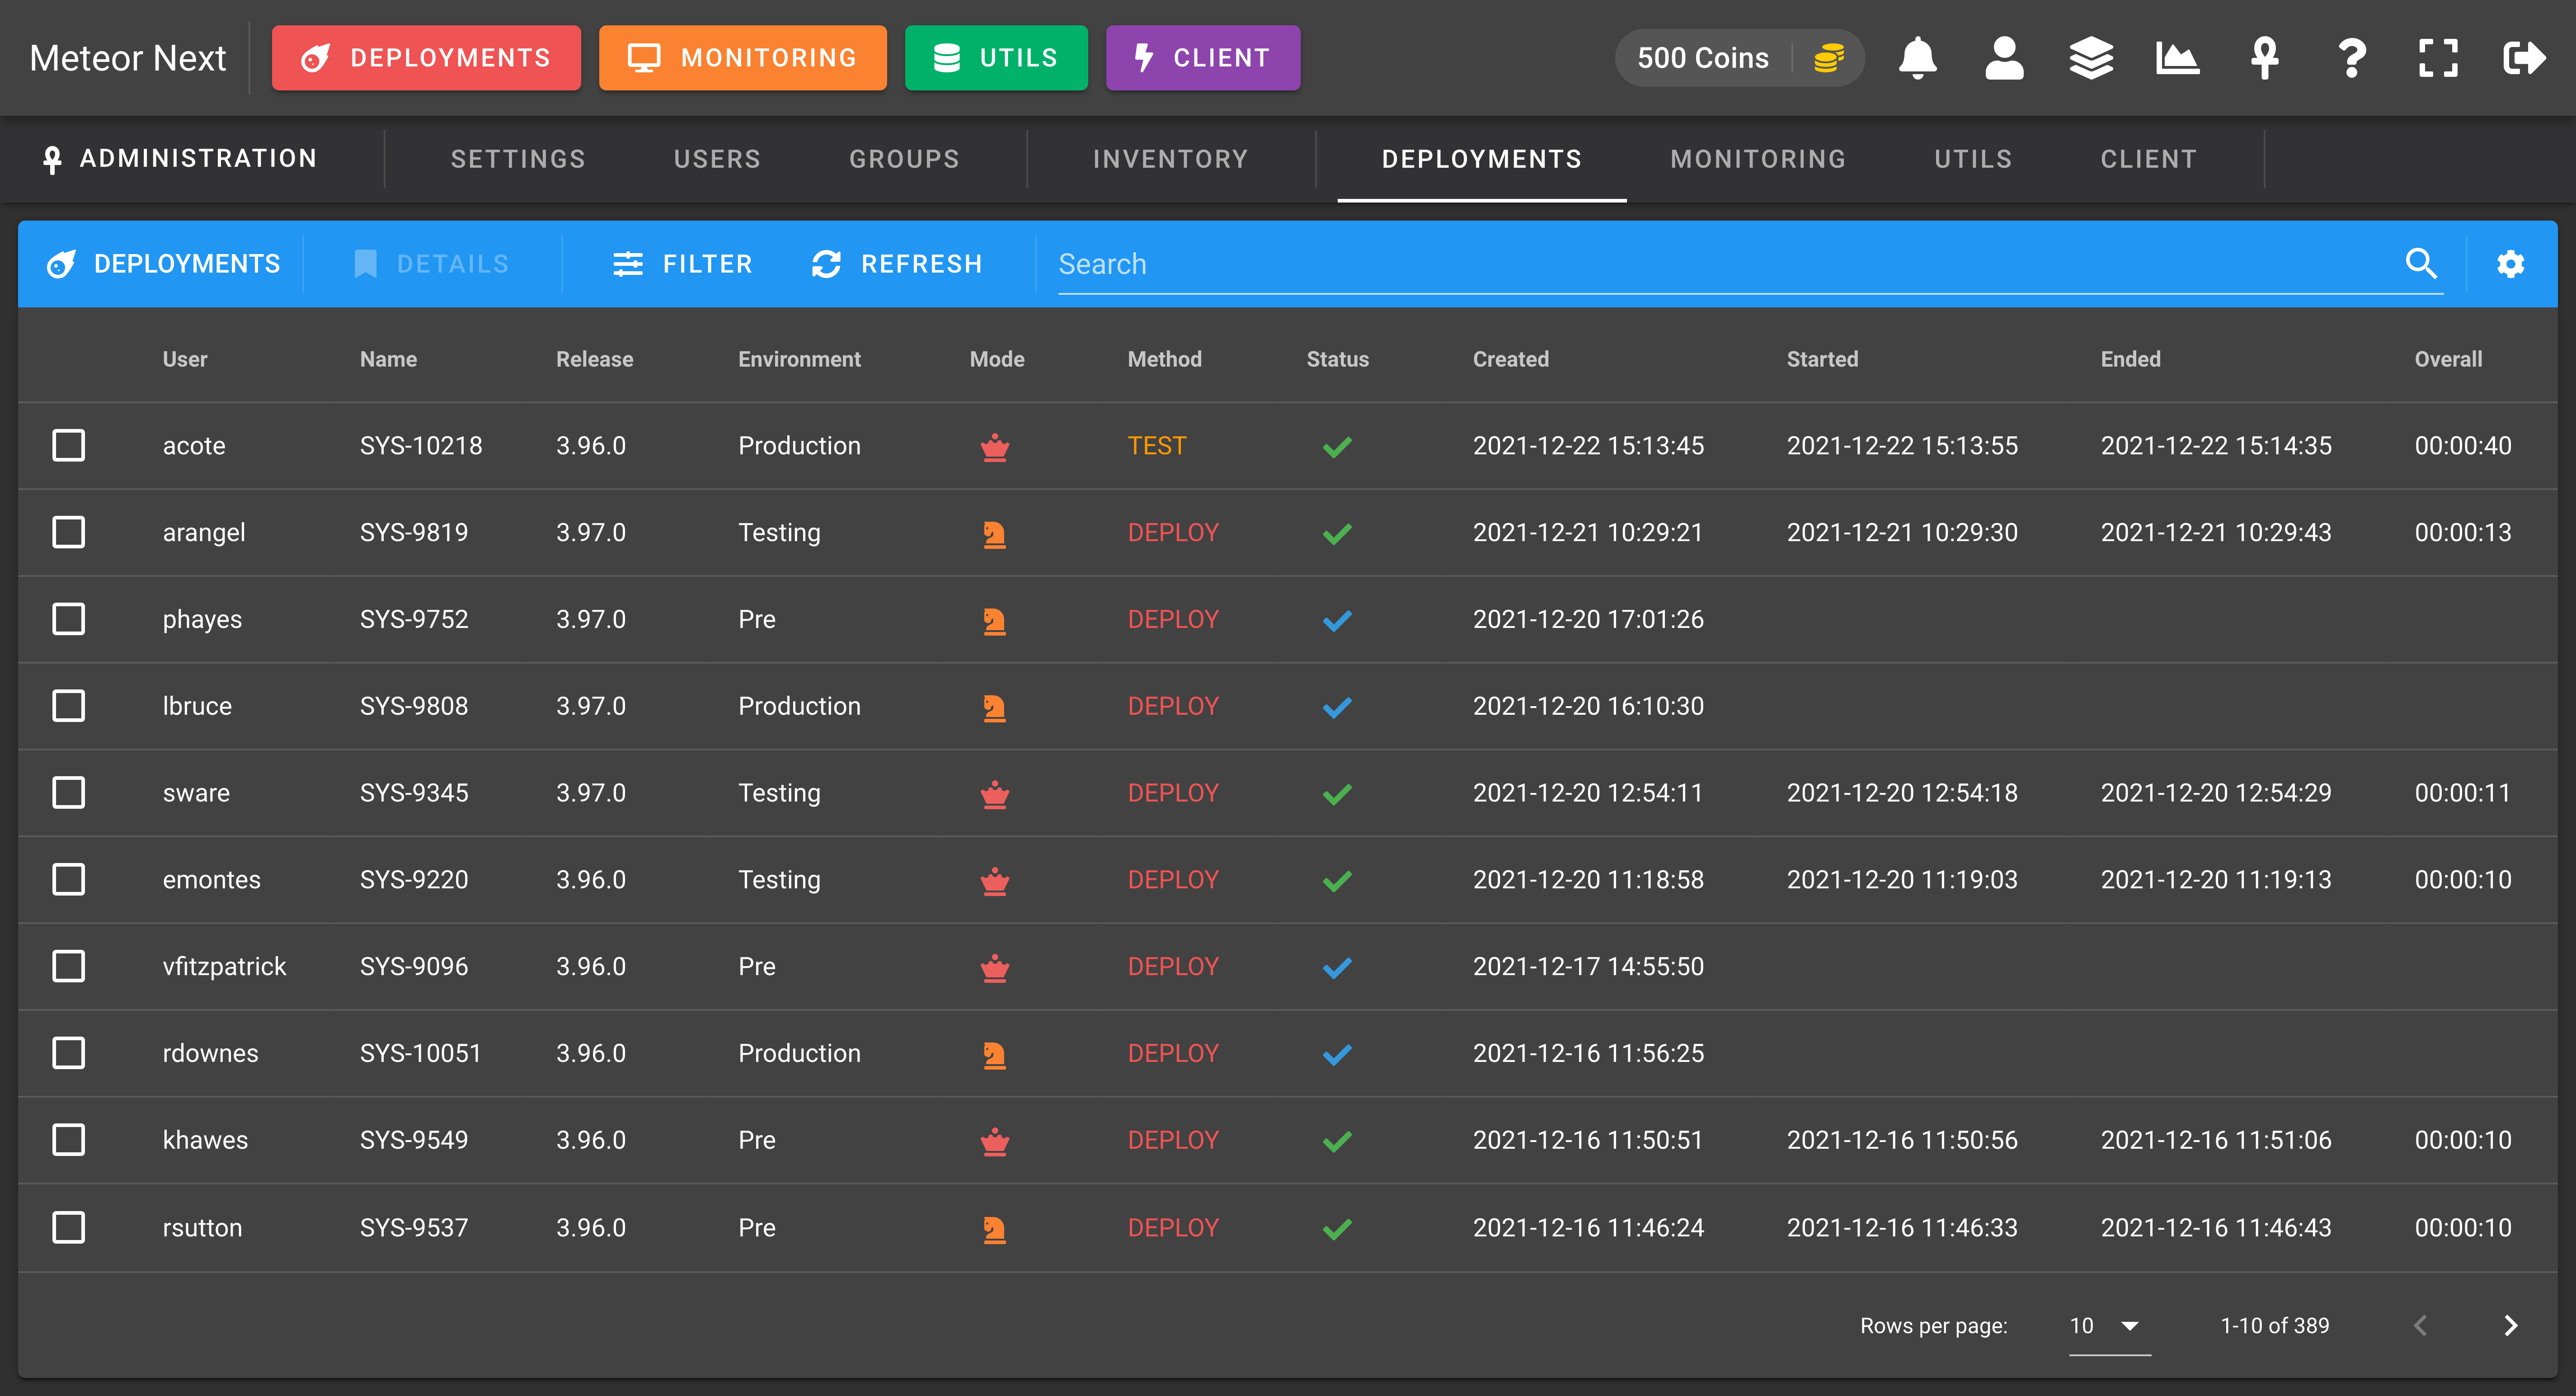2576x1396 pixels.
Task: Click the Search input field
Action: 1728,264
